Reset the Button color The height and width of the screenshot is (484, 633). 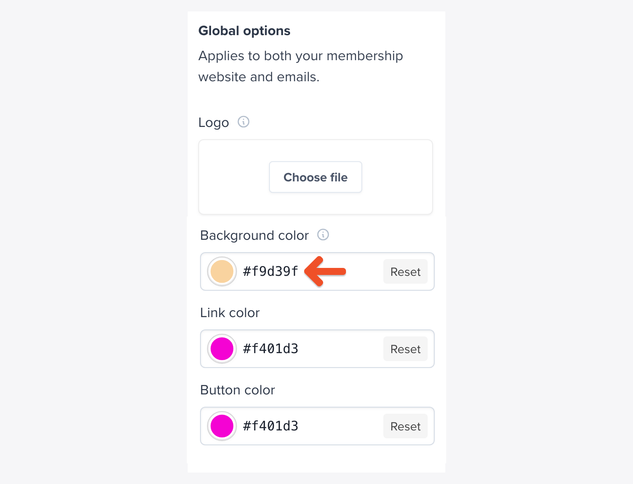tap(405, 426)
